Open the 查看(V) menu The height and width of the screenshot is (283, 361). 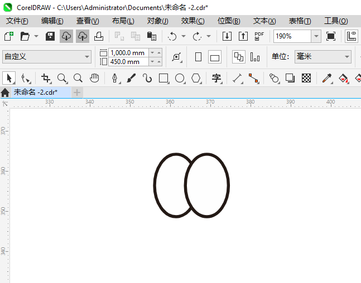click(88, 21)
